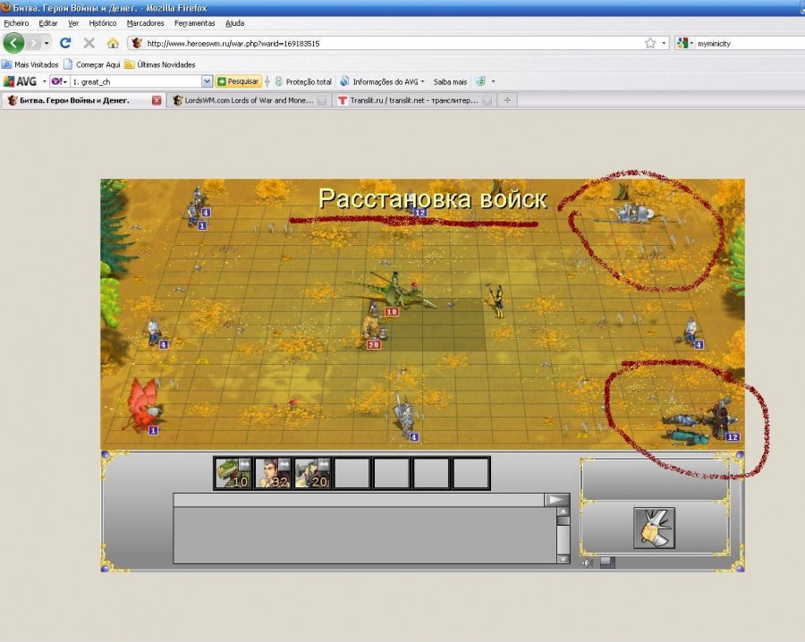This screenshot has width=805, height=642.
Task: Reload the page with the blue refresh icon
Action: [x=65, y=43]
